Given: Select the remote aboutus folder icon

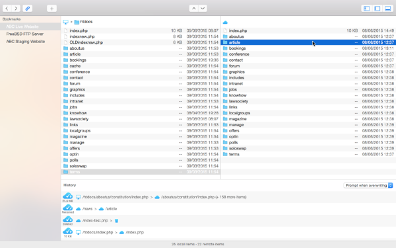Looking at the screenshot, I should pos(225,36).
